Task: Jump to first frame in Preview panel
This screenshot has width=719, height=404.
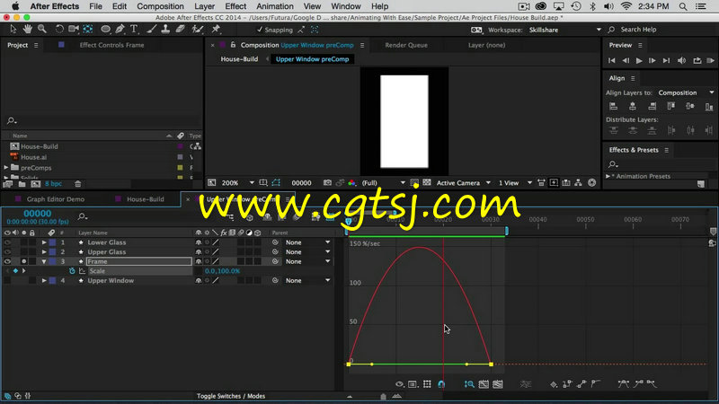Action: [x=612, y=60]
